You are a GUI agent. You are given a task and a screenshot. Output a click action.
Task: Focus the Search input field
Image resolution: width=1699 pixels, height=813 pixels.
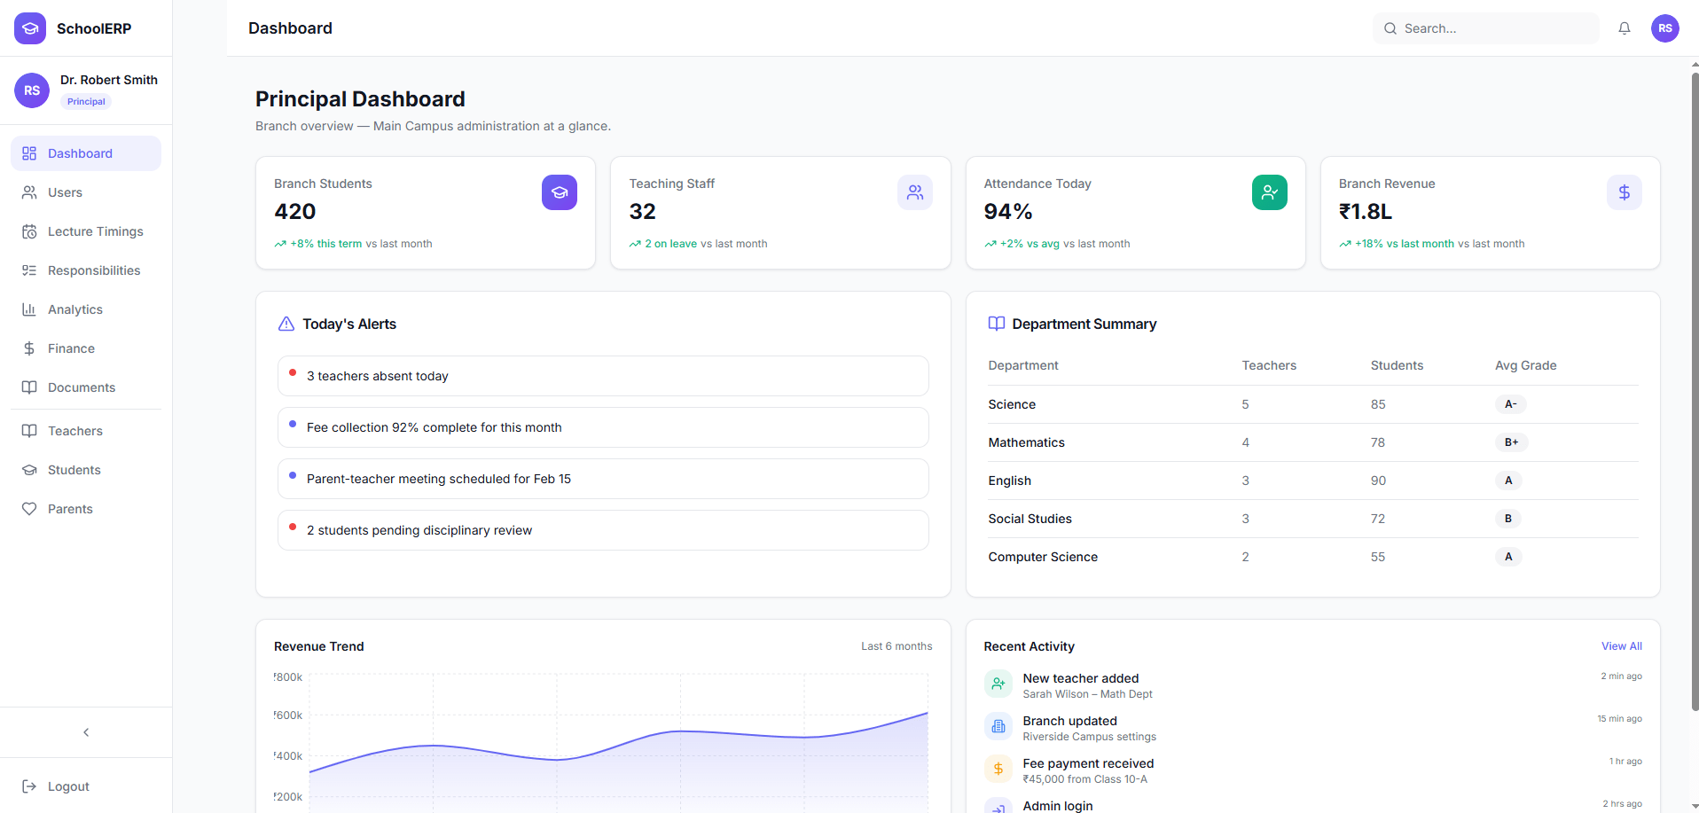click(x=1486, y=28)
